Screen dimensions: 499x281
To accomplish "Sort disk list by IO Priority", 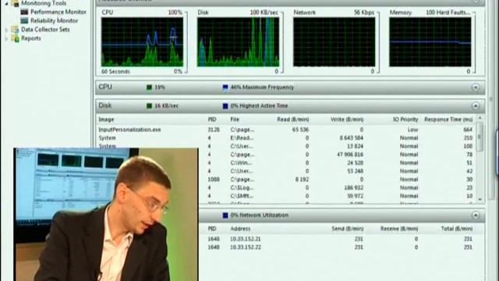I will click(405, 119).
